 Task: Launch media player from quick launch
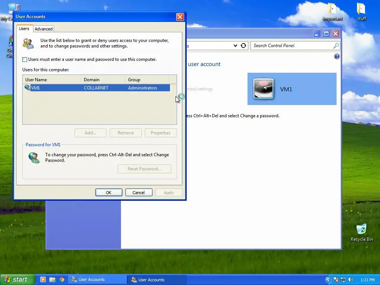click(x=43, y=279)
